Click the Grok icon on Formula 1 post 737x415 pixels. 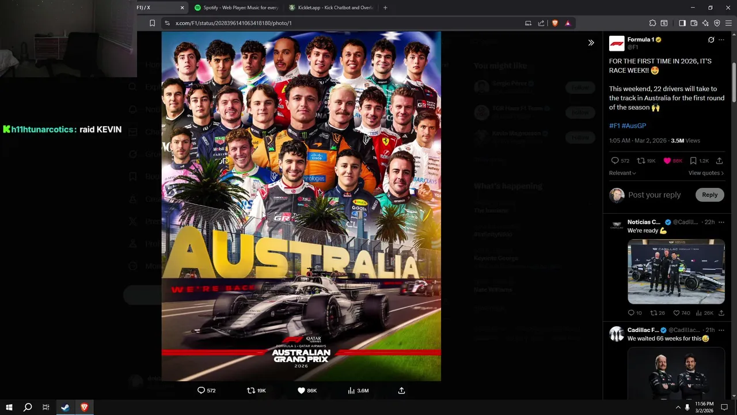tap(711, 40)
